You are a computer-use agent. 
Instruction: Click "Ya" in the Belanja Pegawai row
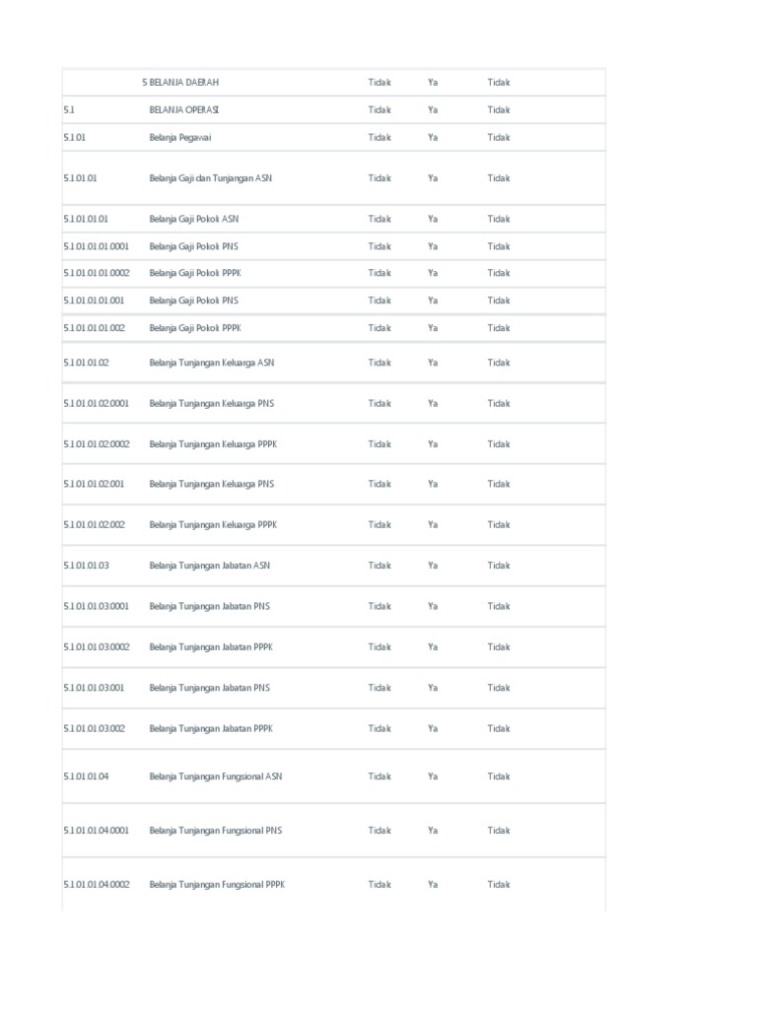click(433, 138)
